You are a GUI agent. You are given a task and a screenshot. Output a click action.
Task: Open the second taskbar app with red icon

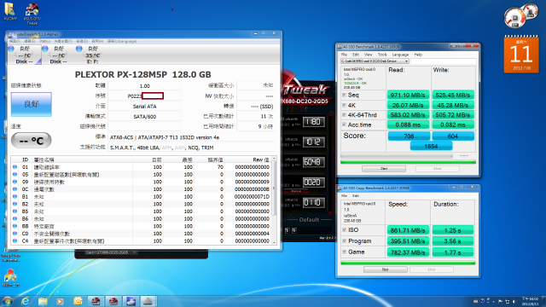[113, 301]
